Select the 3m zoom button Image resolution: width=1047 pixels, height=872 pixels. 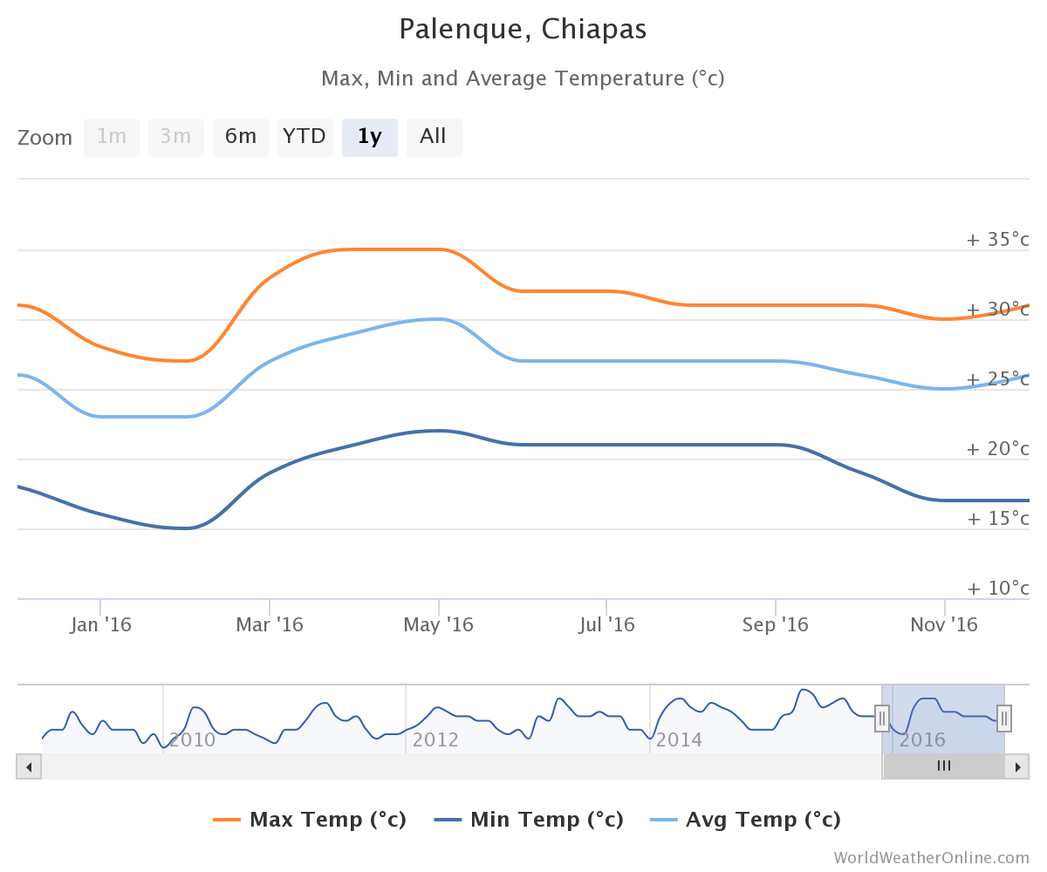point(176,137)
